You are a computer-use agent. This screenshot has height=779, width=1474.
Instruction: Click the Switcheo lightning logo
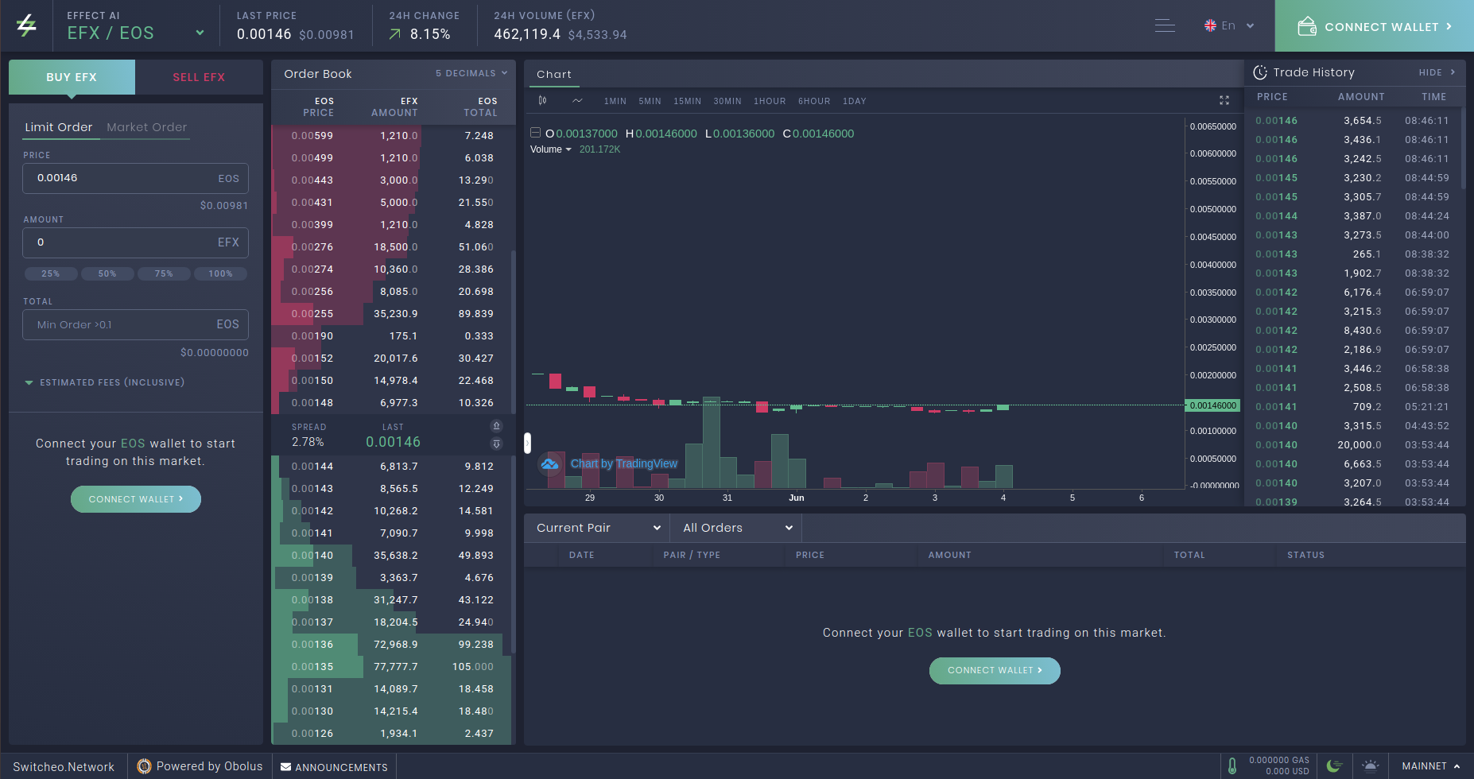pyautogui.click(x=26, y=25)
